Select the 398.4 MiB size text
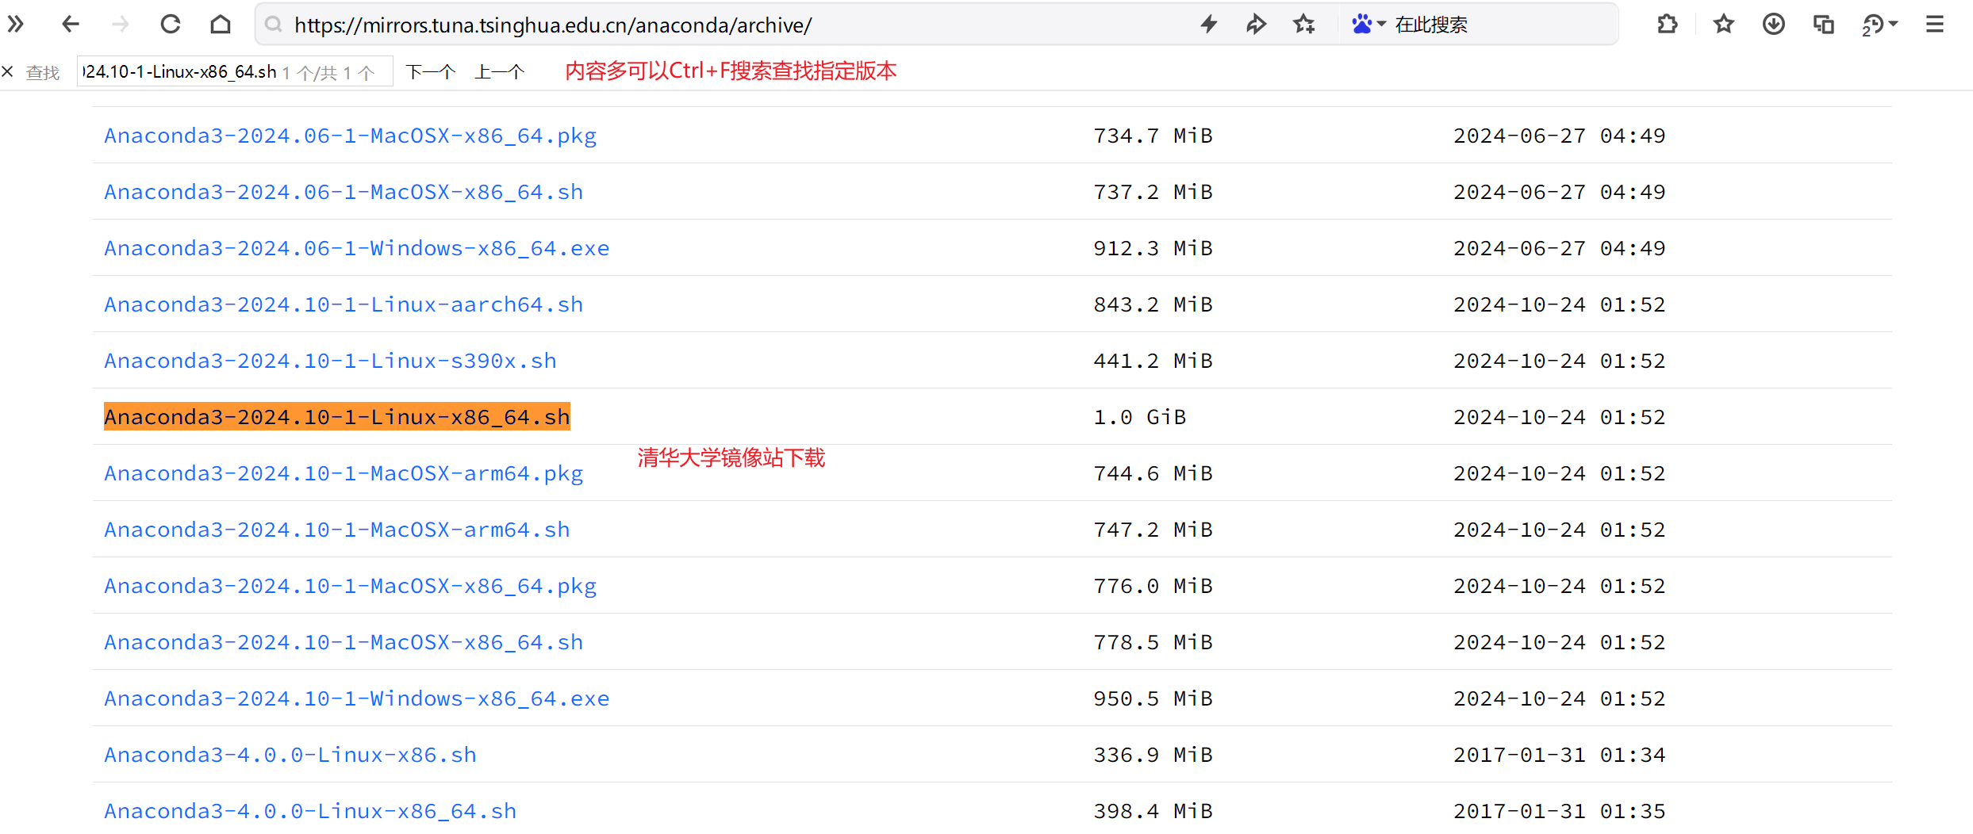Screen dimensions: 1973x834 1153,811
